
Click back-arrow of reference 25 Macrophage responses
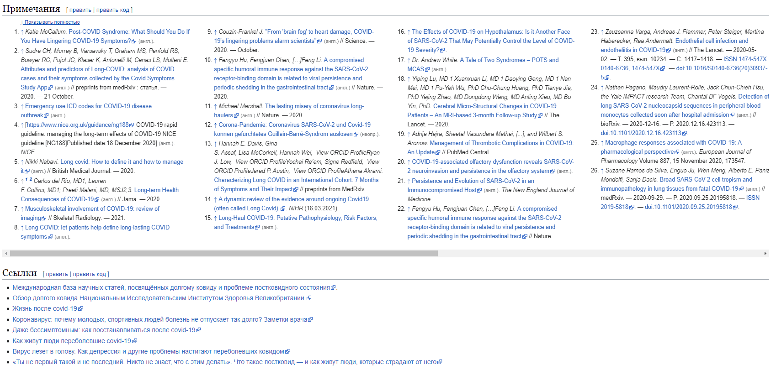602,143
